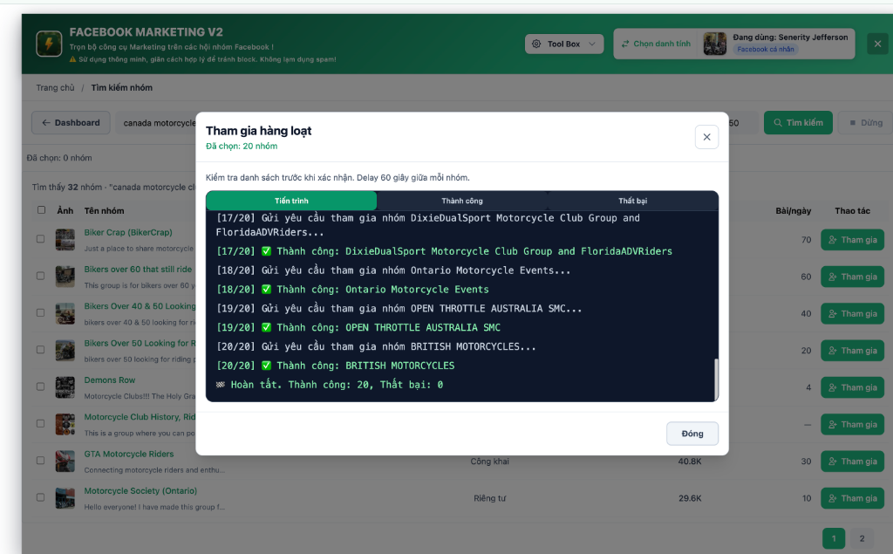Open GTA Motorcycle Riders group link
Viewport: 893px width, 554px height.
pyautogui.click(x=129, y=455)
